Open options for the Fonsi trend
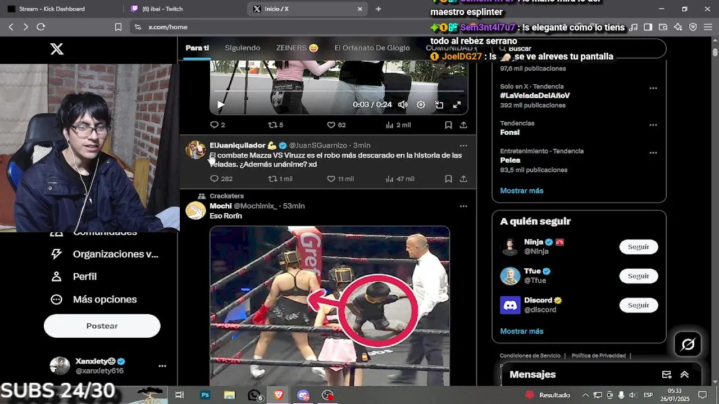This screenshot has height=404, width=719. [x=653, y=125]
